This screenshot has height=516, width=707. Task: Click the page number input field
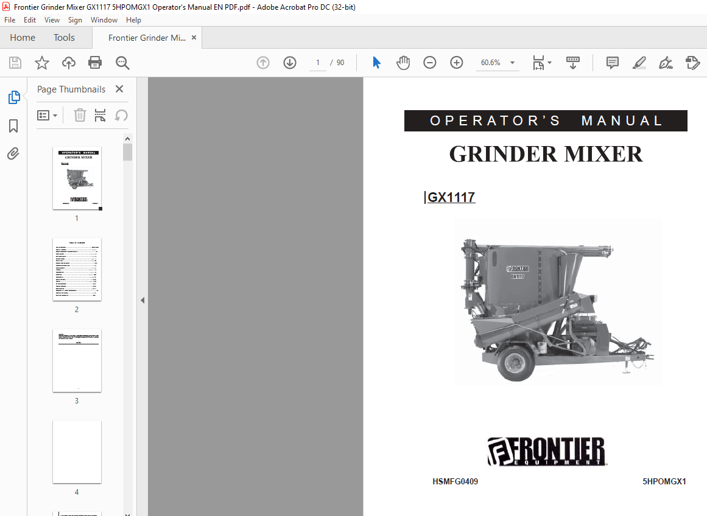pos(318,63)
